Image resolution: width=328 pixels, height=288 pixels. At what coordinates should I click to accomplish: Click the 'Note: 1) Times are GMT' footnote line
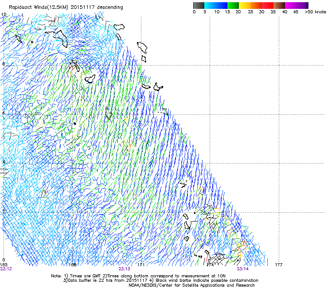tap(138, 276)
